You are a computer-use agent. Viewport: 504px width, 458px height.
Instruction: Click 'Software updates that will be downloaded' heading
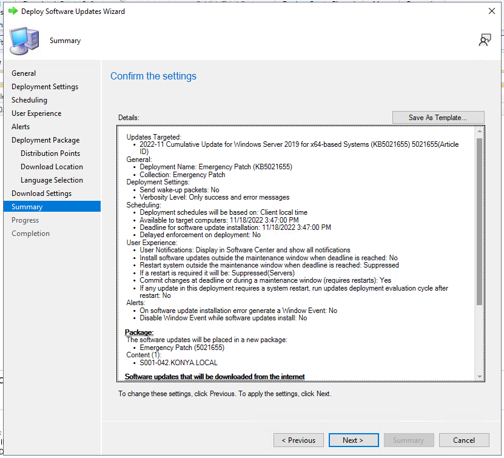pos(214,377)
